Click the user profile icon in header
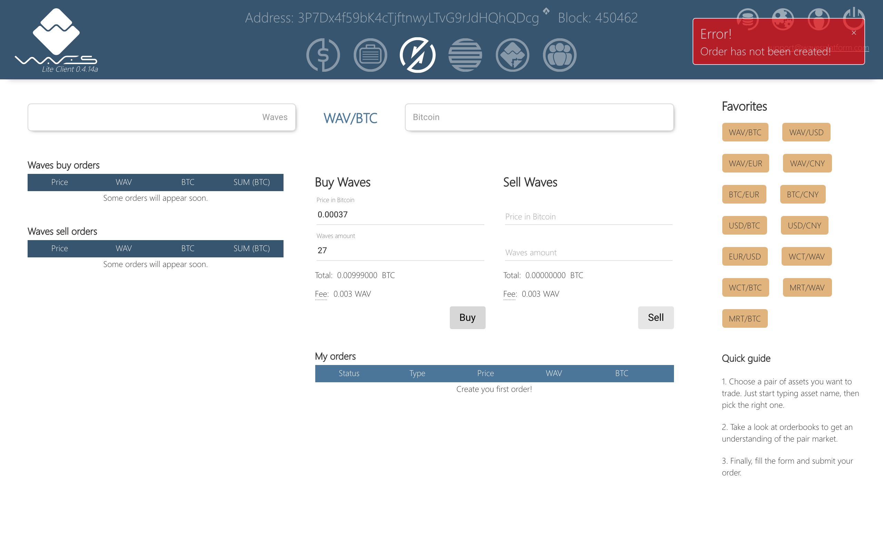This screenshot has width=883, height=552. 818,19
